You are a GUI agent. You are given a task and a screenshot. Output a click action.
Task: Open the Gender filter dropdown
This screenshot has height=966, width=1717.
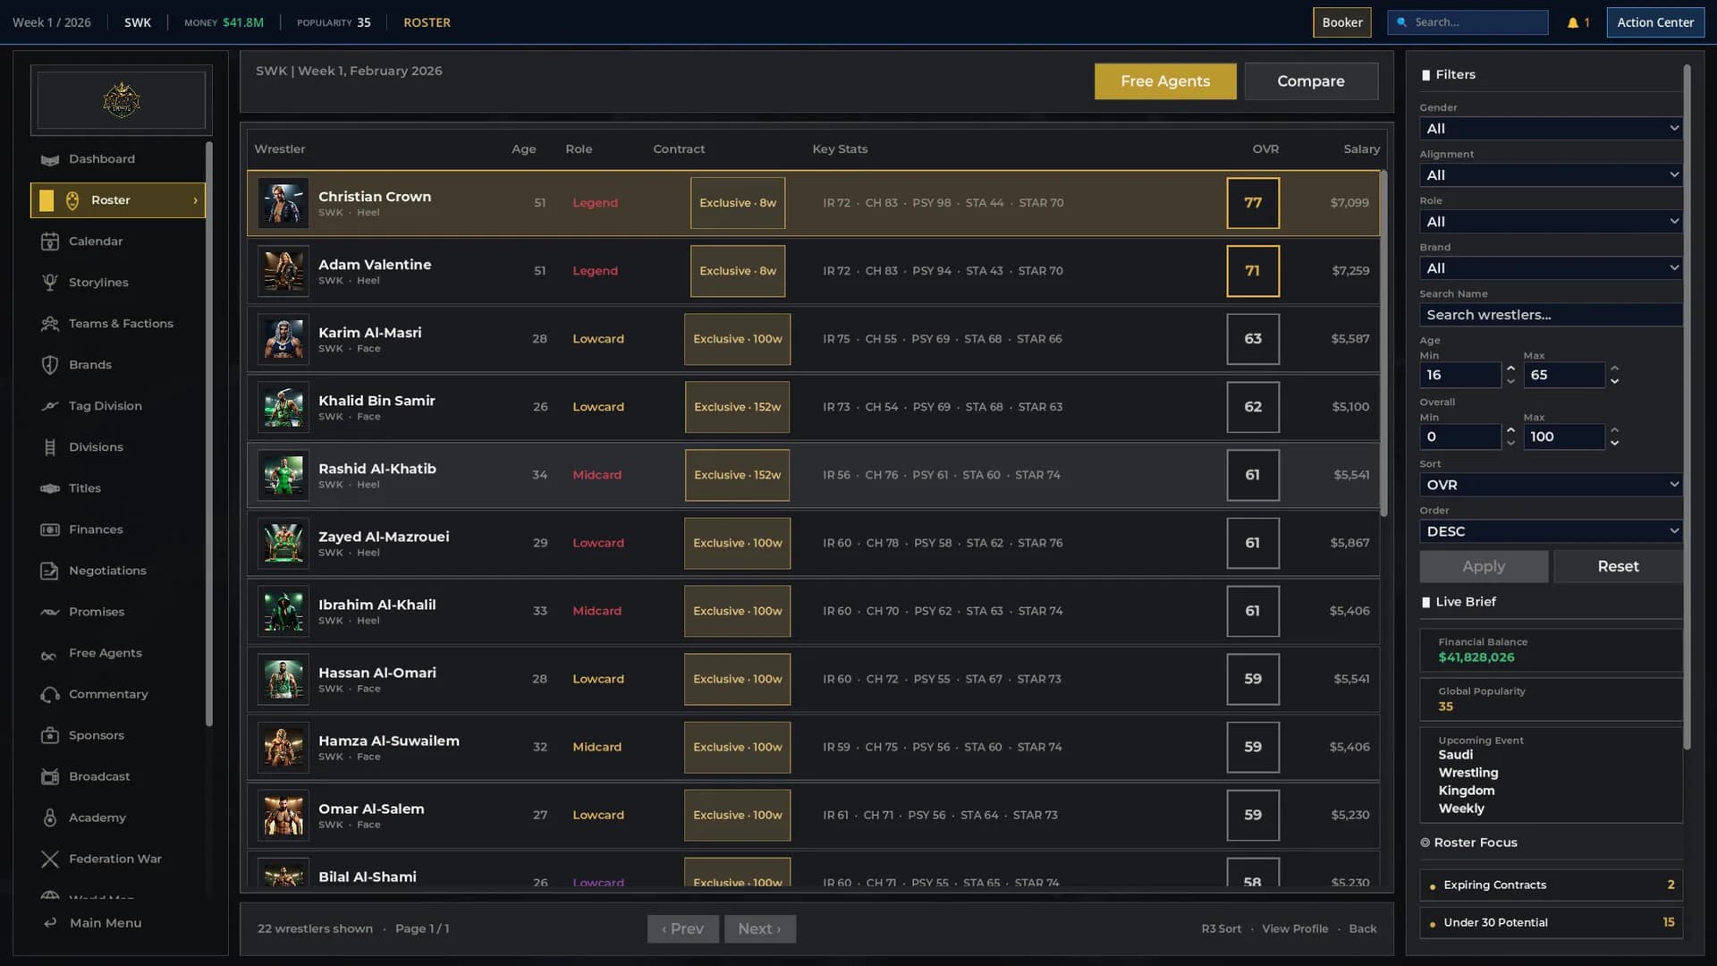pyautogui.click(x=1550, y=129)
